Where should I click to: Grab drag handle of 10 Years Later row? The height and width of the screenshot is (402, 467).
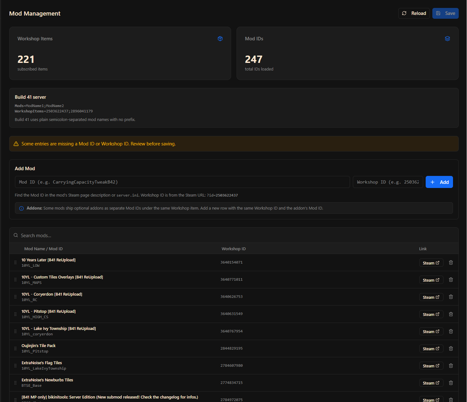point(15,263)
